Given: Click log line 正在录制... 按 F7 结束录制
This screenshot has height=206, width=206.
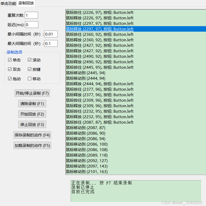Looking at the screenshot, I should [x=101, y=183].
